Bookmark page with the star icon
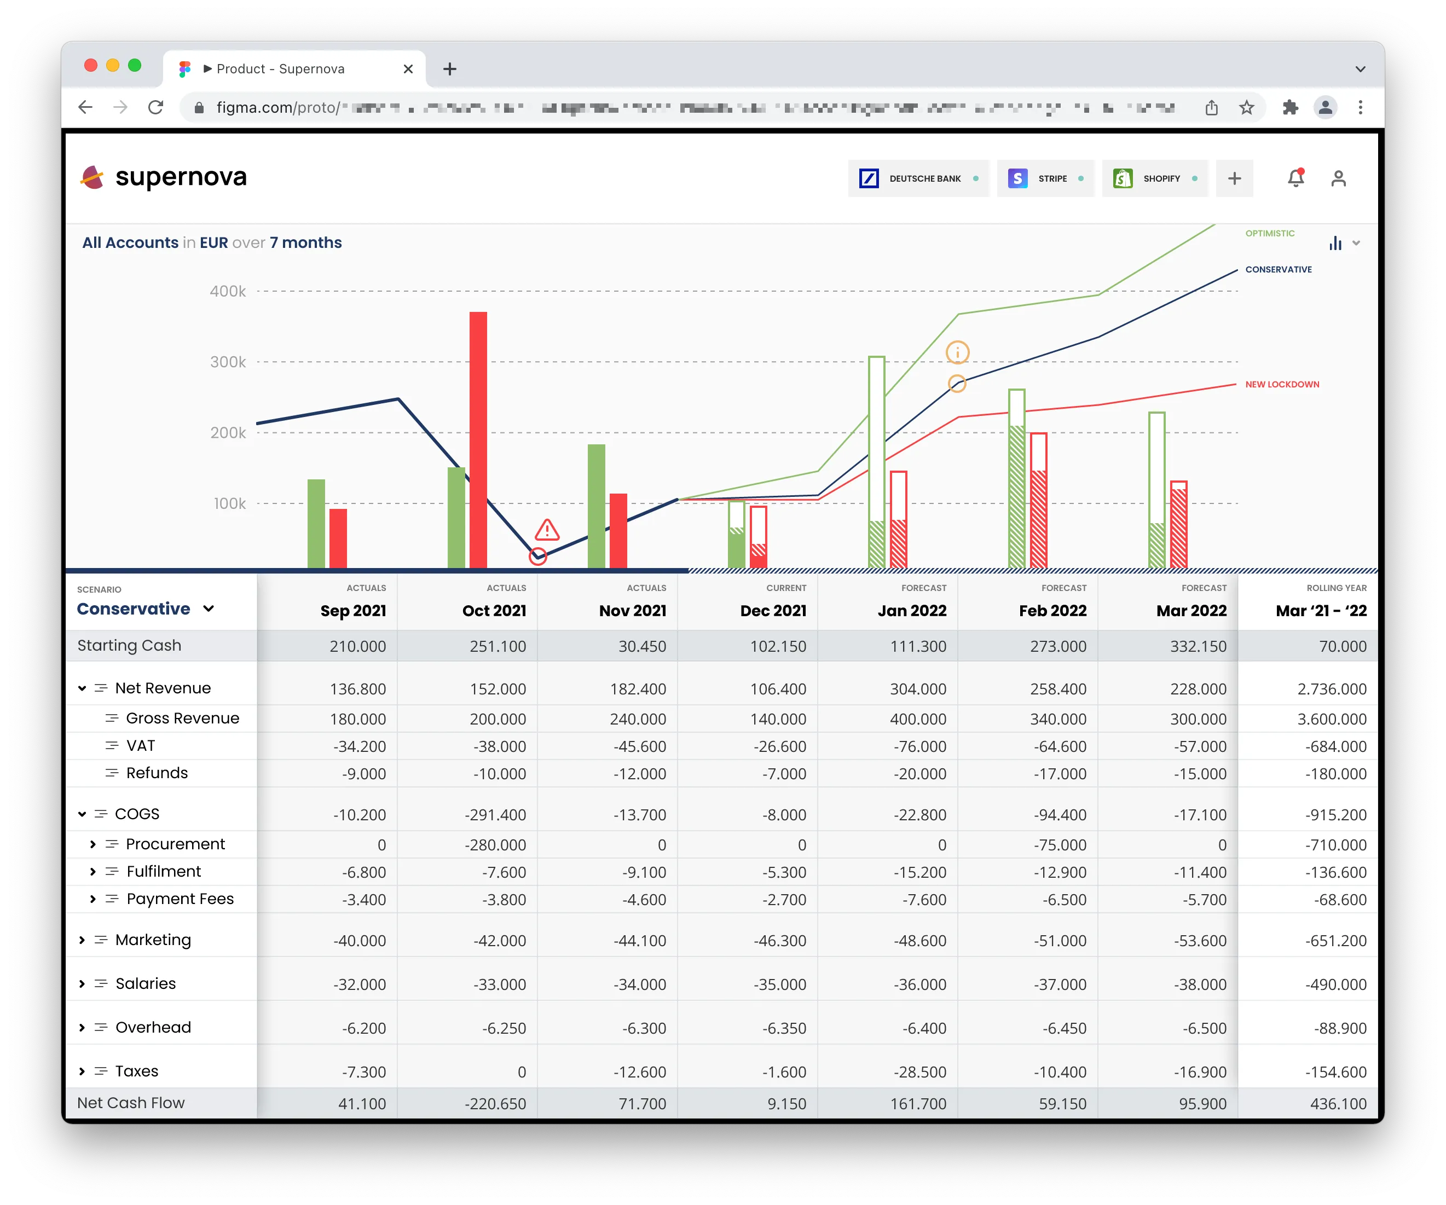Image resolution: width=1446 pixels, height=1205 pixels. (x=1246, y=107)
